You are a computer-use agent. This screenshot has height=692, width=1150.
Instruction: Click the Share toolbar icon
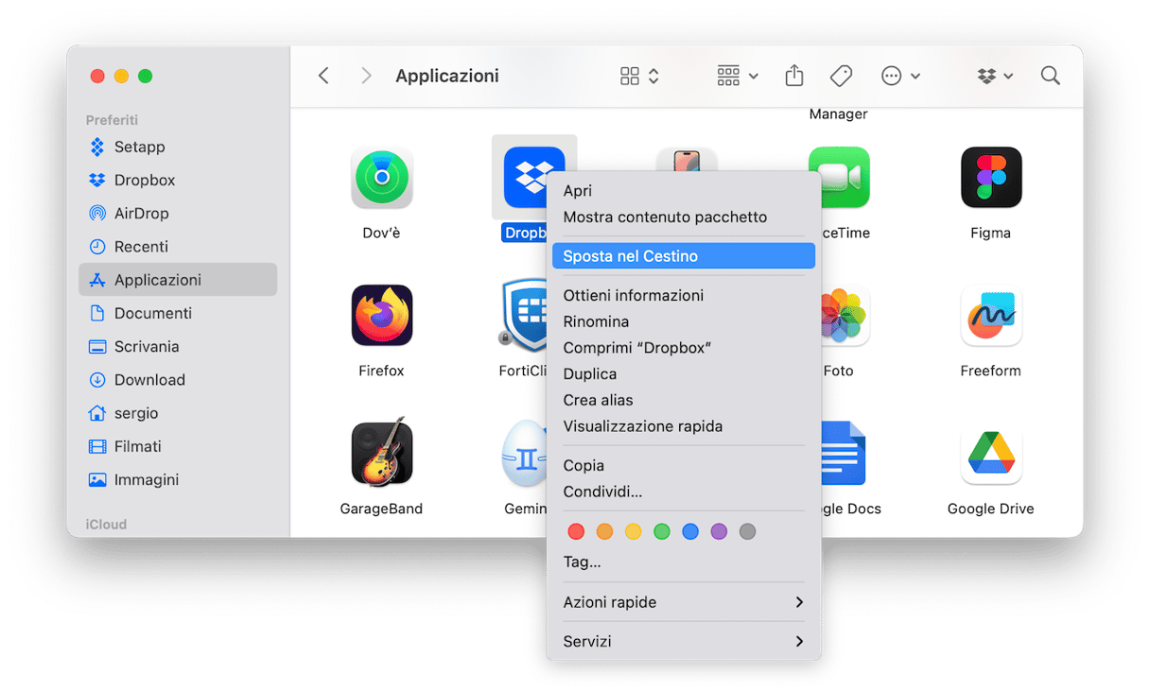[x=794, y=76]
